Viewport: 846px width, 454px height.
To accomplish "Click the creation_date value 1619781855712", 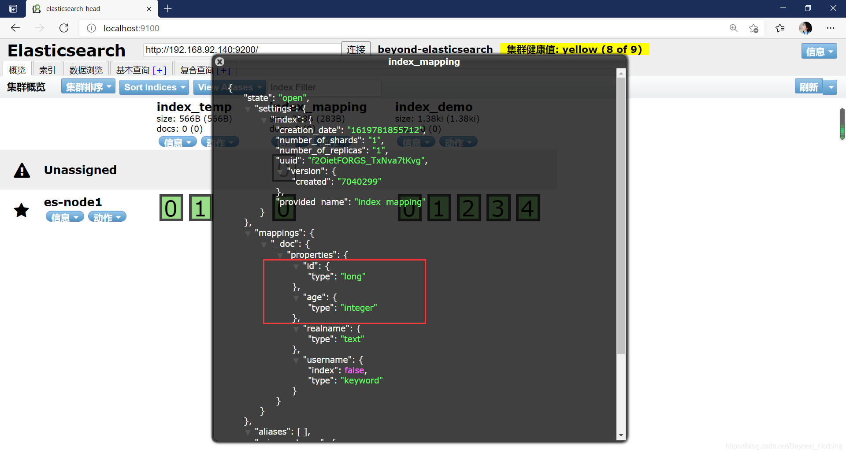I will pos(386,130).
